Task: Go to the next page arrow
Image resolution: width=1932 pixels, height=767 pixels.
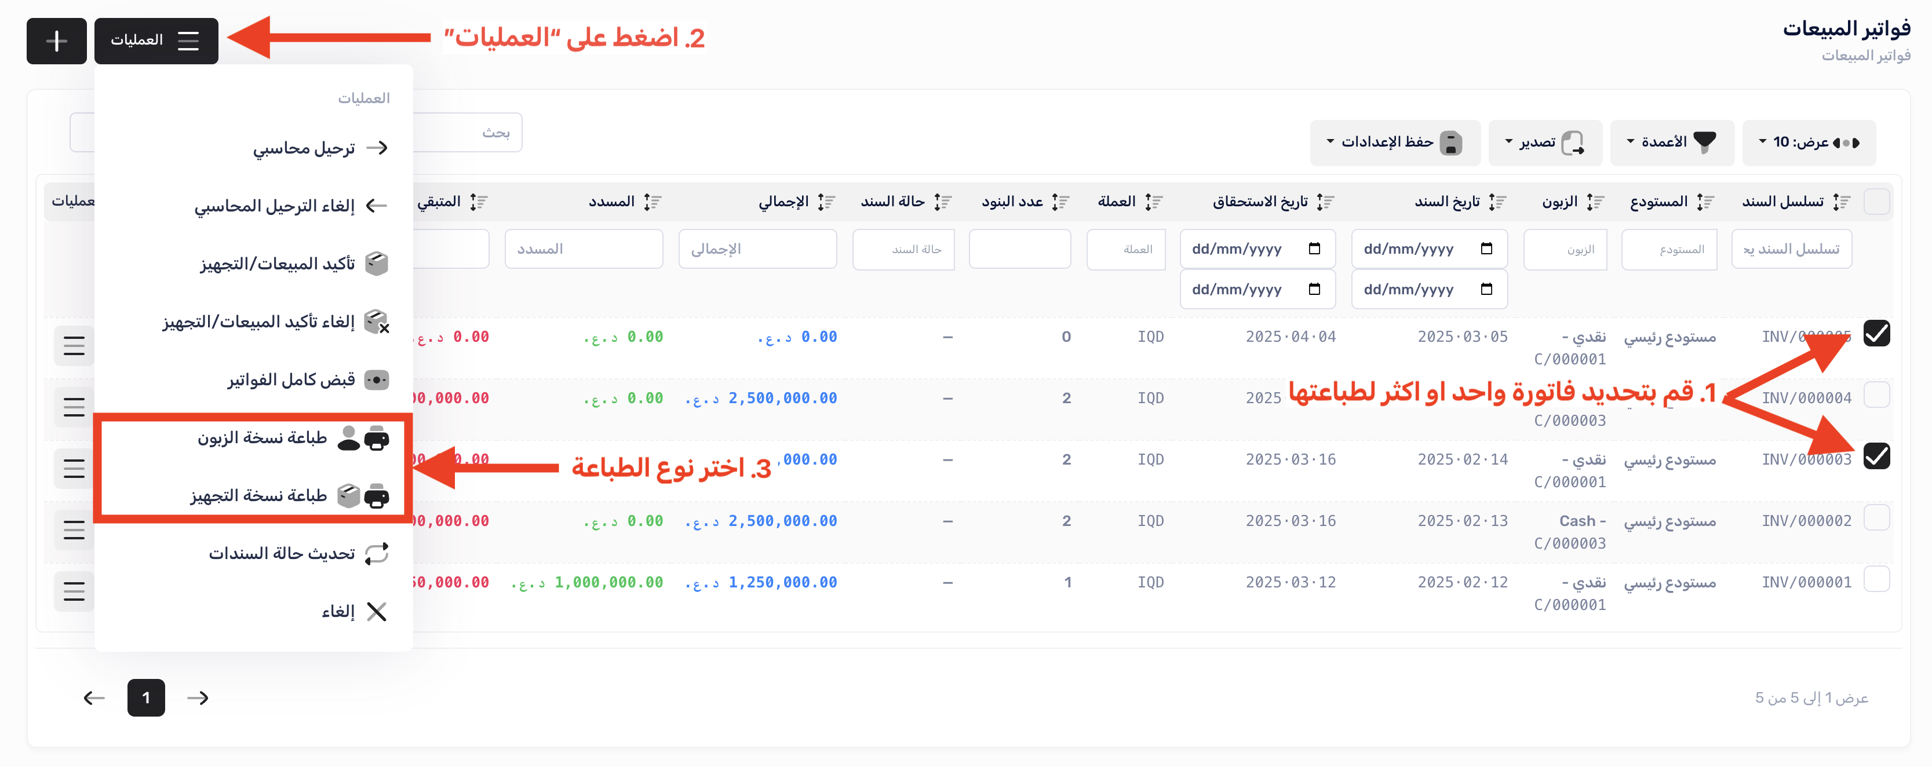Action: pyautogui.click(x=197, y=698)
